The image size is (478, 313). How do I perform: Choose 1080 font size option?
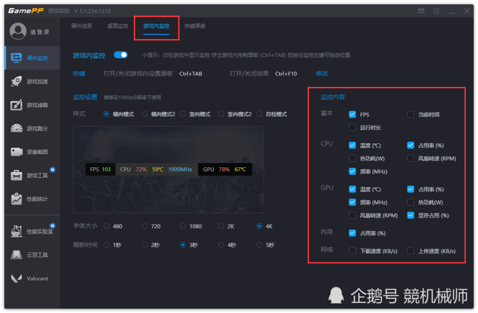tap(183, 226)
